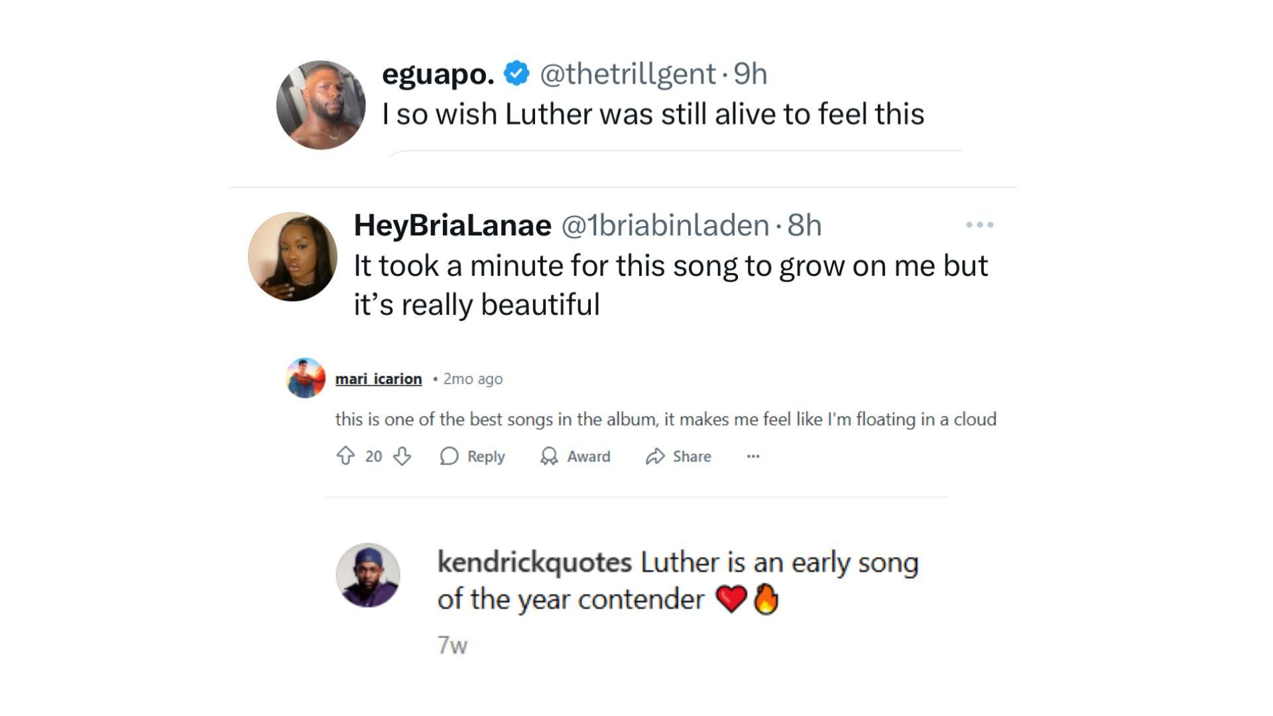Image resolution: width=1273 pixels, height=716 pixels.
Task: Click the @thetrillgent handle
Action: 627,74
